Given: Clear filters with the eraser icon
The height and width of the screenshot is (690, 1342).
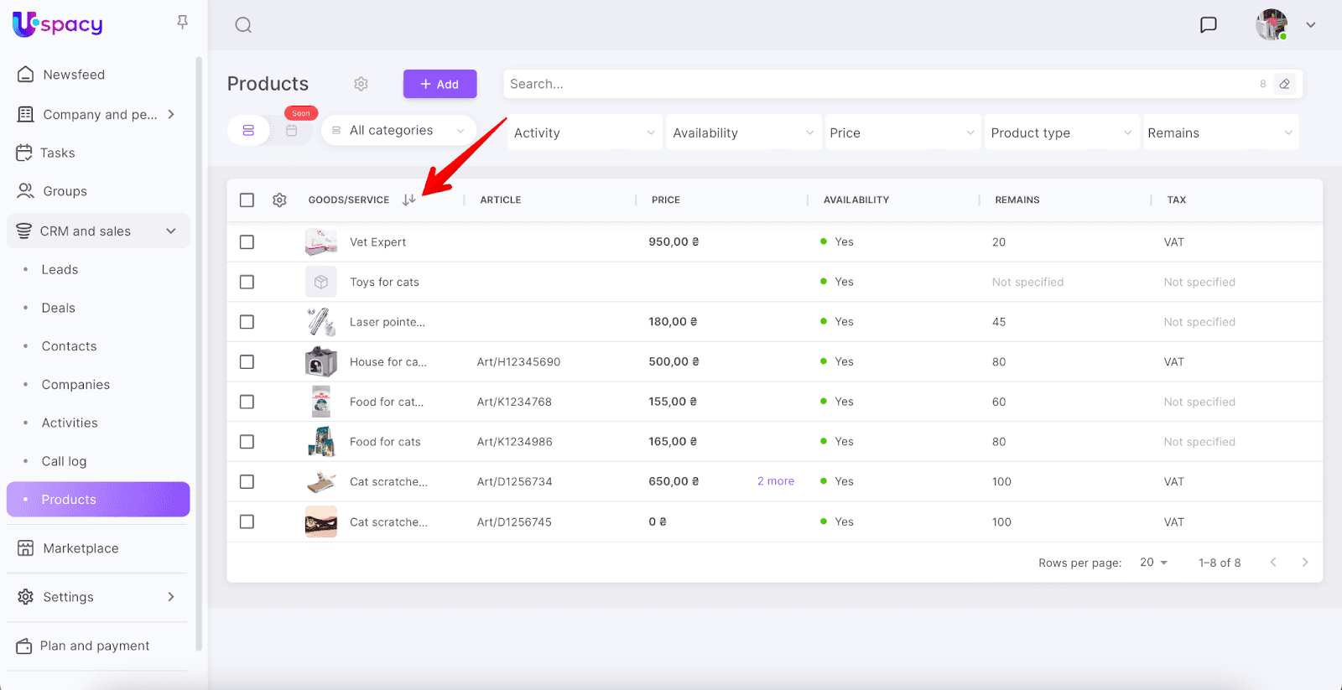Looking at the screenshot, I should [1284, 84].
